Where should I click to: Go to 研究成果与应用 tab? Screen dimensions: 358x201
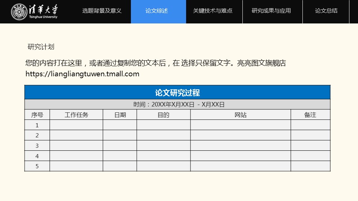[271, 11]
